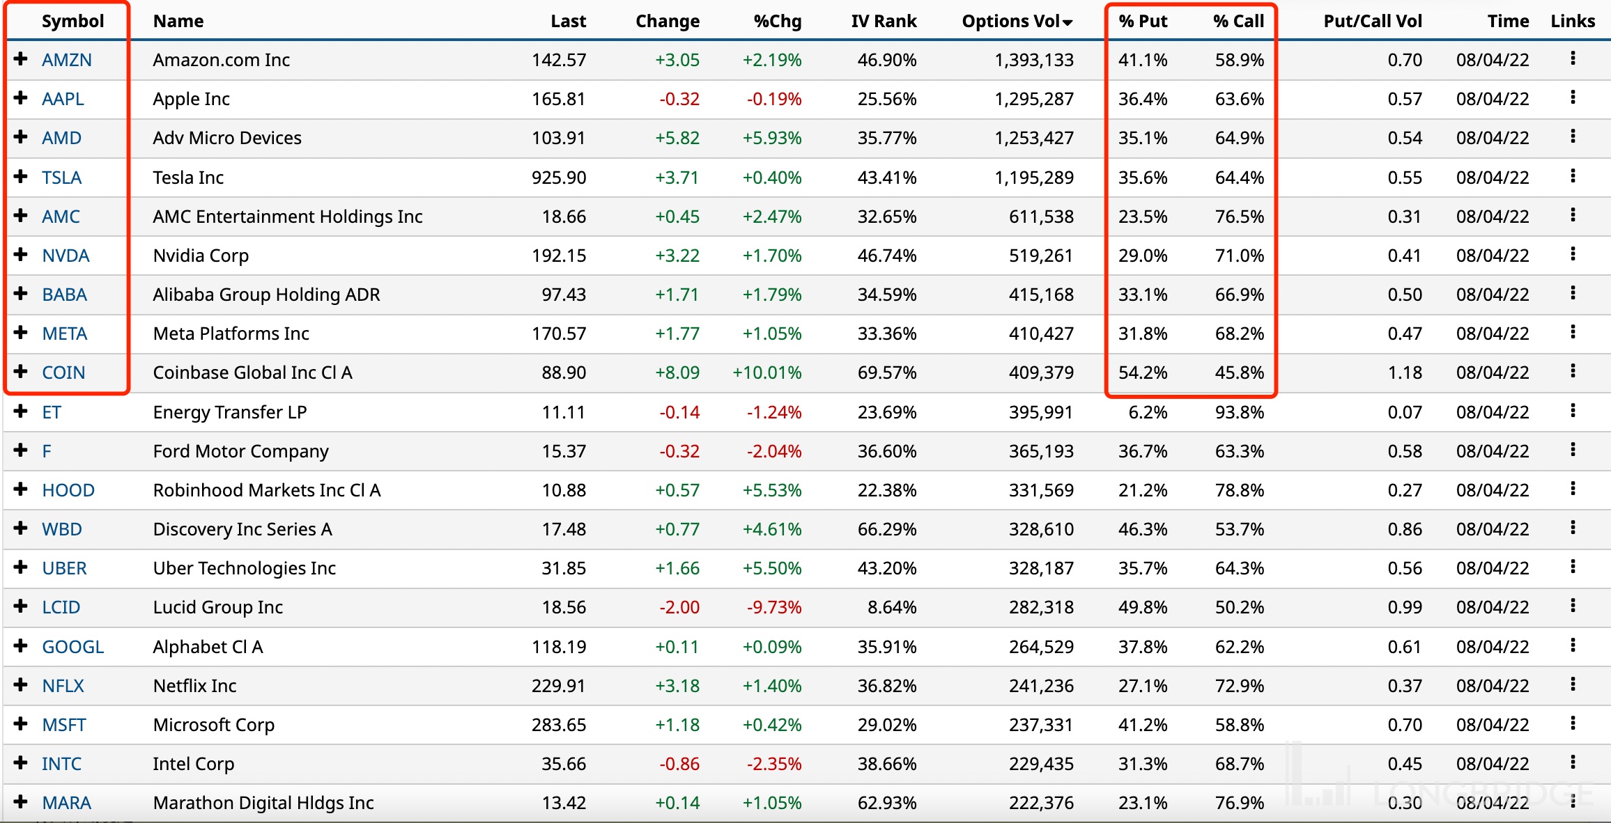1611x823 pixels.
Task: Open the NVDA symbol link
Action: point(65,256)
